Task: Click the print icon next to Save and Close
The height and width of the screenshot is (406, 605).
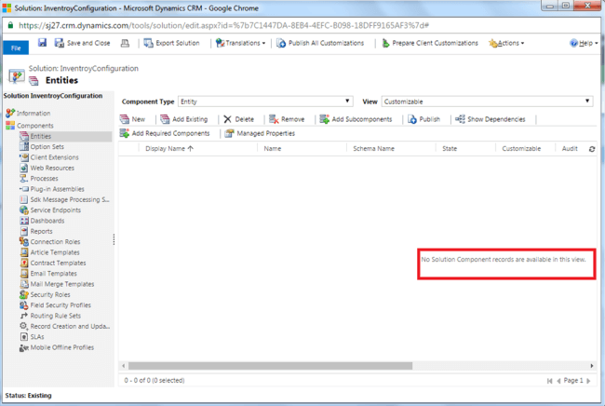Action: coord(125,43)
